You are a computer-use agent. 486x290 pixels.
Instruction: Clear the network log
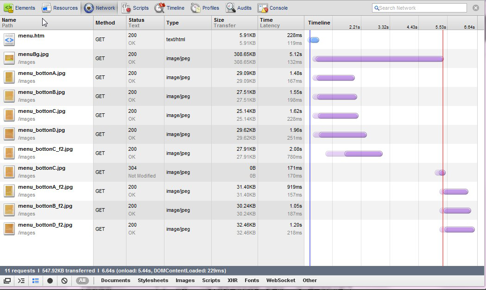click(64, 280)
